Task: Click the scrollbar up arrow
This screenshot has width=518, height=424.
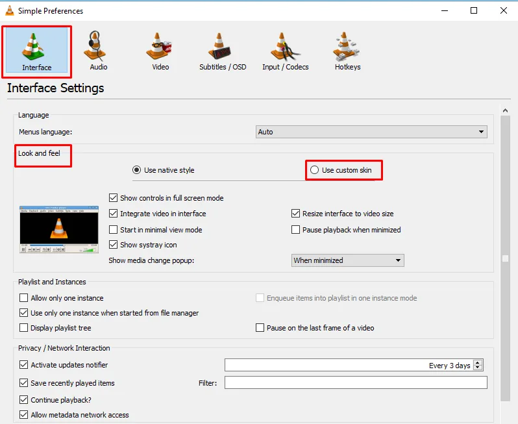Action: point(505,111)
